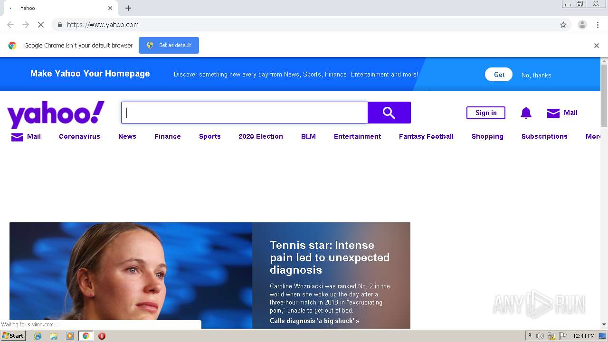Open the Mail envelope in the nav bar
The width and height of the screenshot is (608, 342).
[17, 137]
